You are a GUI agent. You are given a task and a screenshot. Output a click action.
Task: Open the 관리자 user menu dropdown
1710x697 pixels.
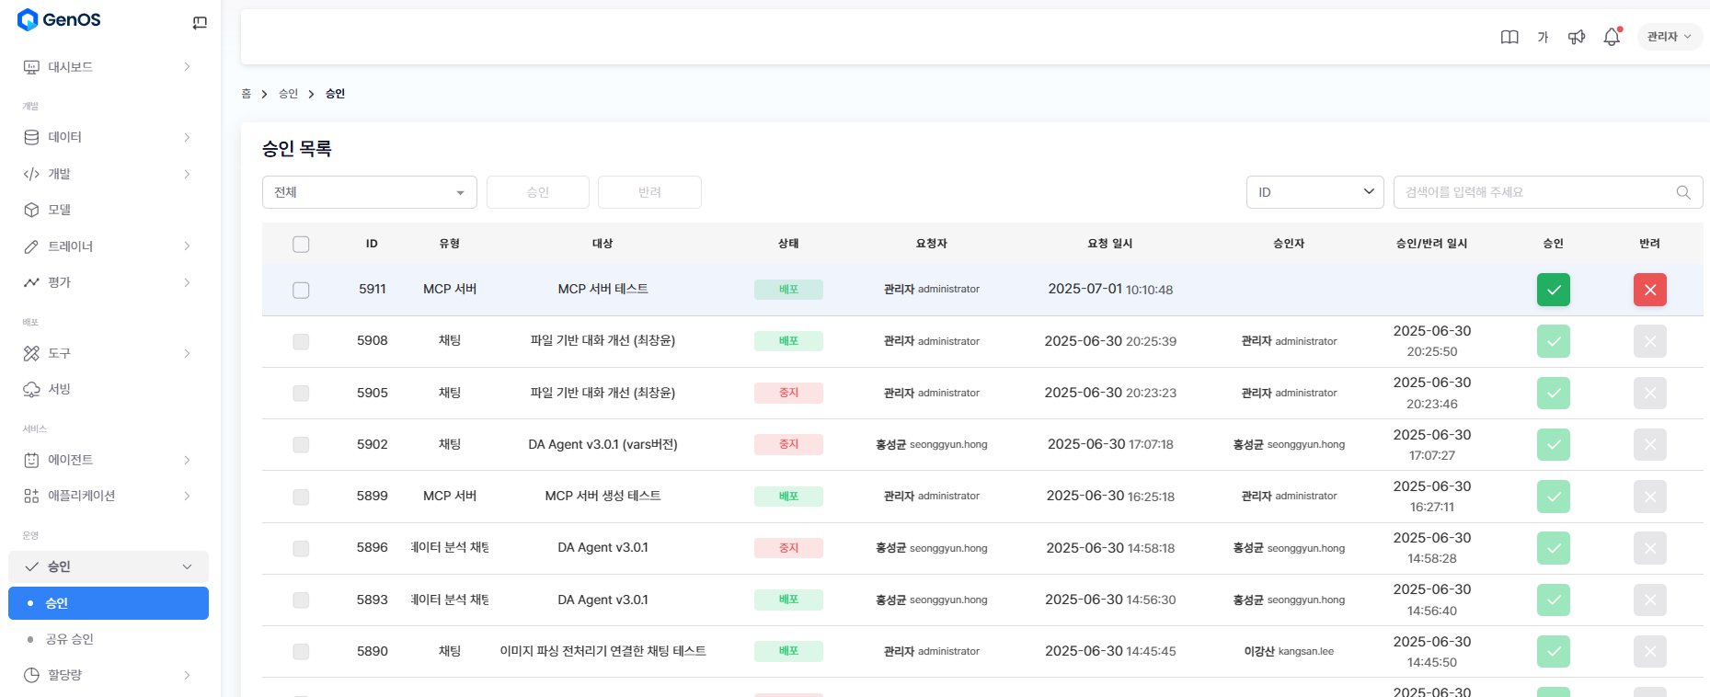[1669, 37]
